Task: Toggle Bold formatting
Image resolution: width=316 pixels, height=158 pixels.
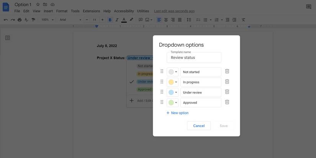Action: click(x=110, y=20)
